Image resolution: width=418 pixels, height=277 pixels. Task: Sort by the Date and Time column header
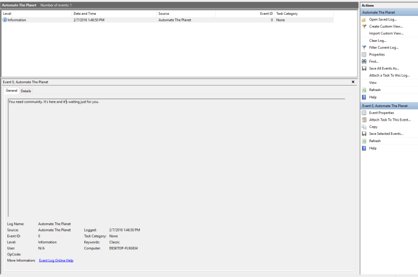click(x=114, y=14)
